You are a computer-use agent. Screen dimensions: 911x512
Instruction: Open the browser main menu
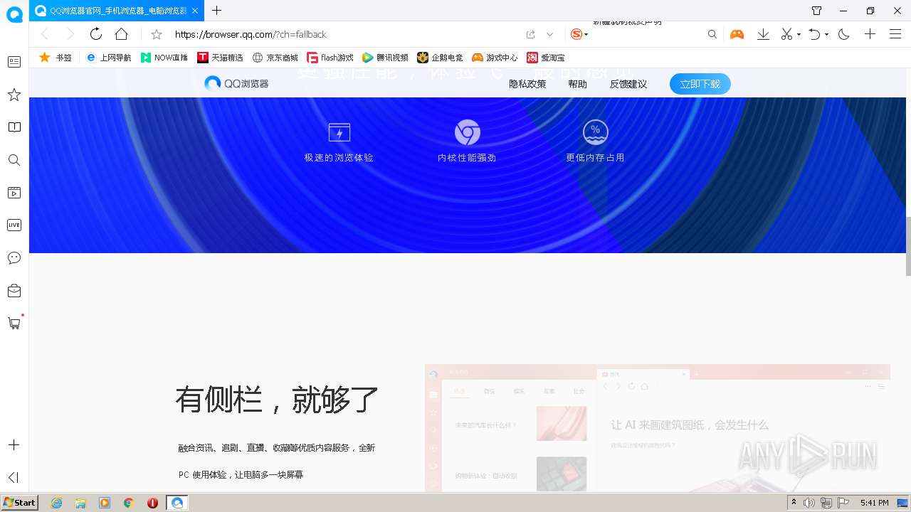895,34
